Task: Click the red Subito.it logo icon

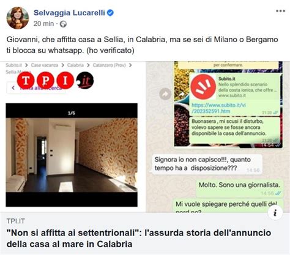Action: click(x=203, y=87)
